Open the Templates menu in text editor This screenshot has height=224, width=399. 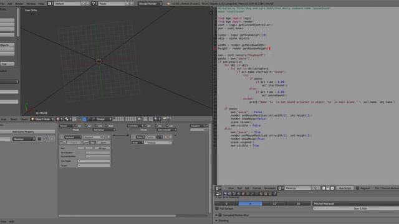pyautogui.click(x=270, y=188)
